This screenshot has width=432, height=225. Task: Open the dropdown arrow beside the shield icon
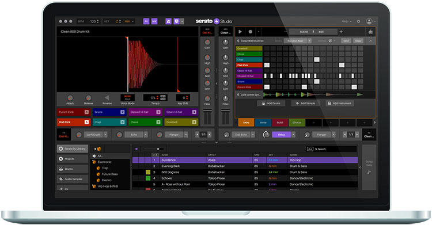click(182, 21)
